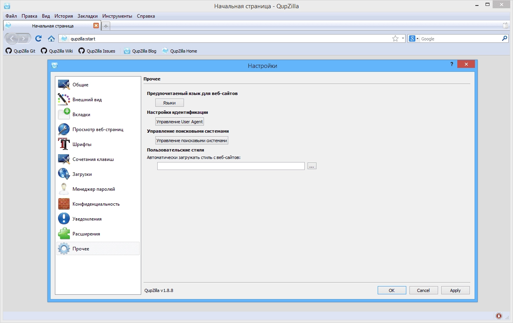Image resolution: width=513 pixels, height=323 pixels.
Task: Open the Внешний вид palette icon
Action: pos(64,100)
